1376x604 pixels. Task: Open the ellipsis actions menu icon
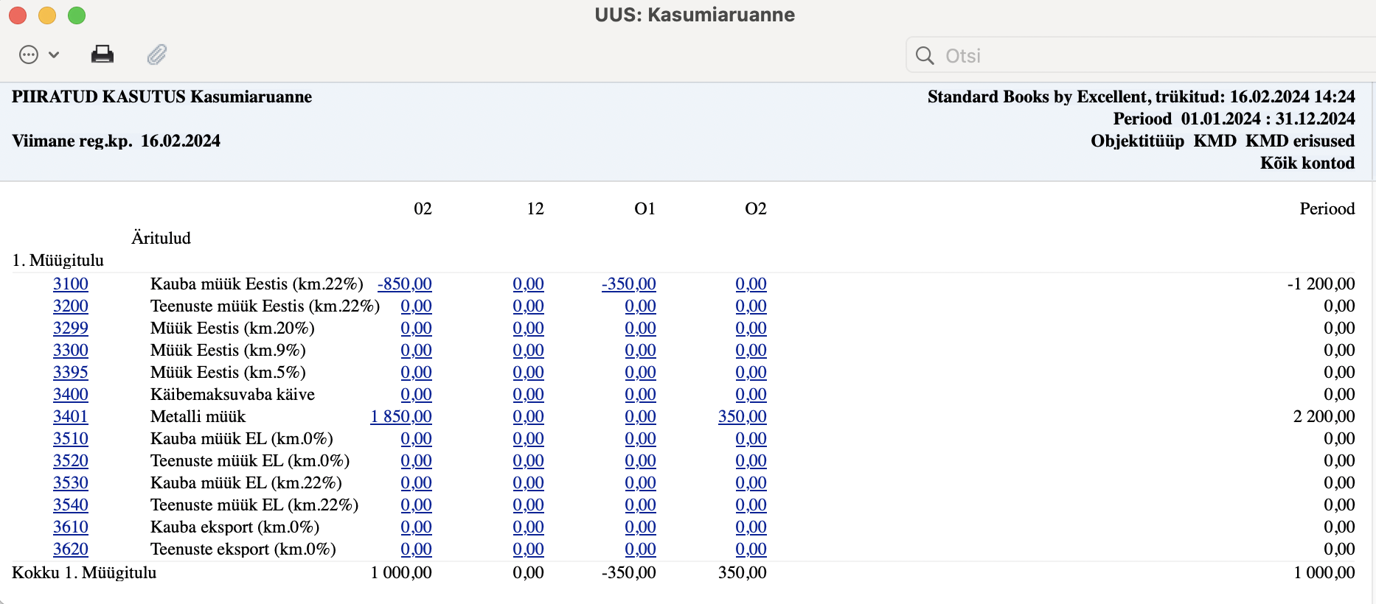(x=29, y=55)
